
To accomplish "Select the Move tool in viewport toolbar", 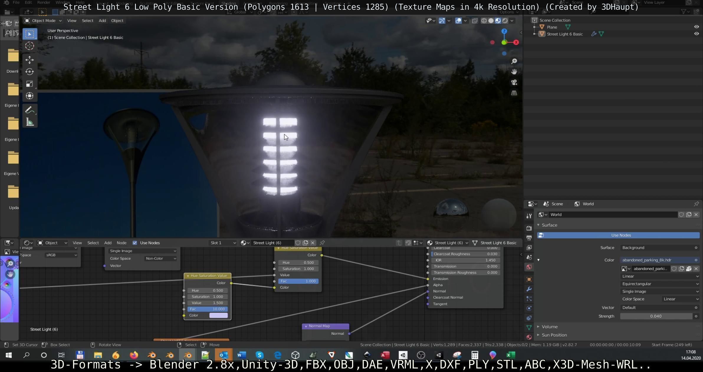I will pos(29,60).
